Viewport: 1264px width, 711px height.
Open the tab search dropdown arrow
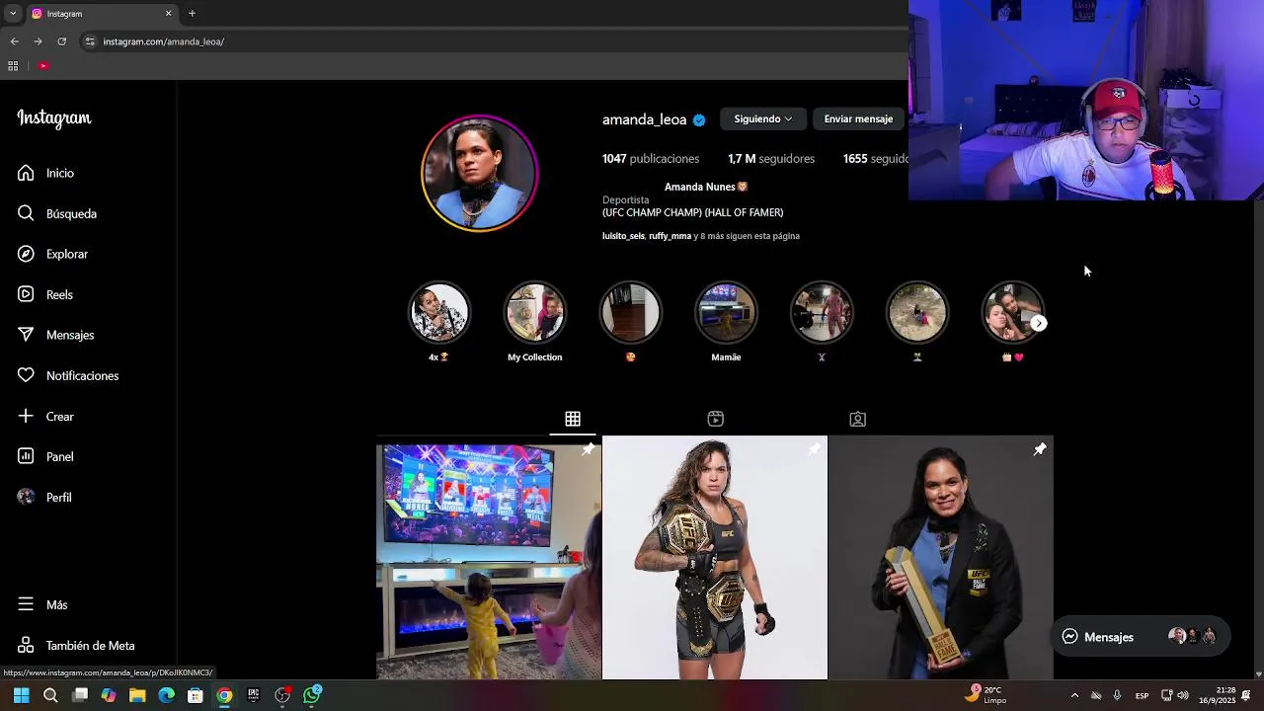[12, 14]
